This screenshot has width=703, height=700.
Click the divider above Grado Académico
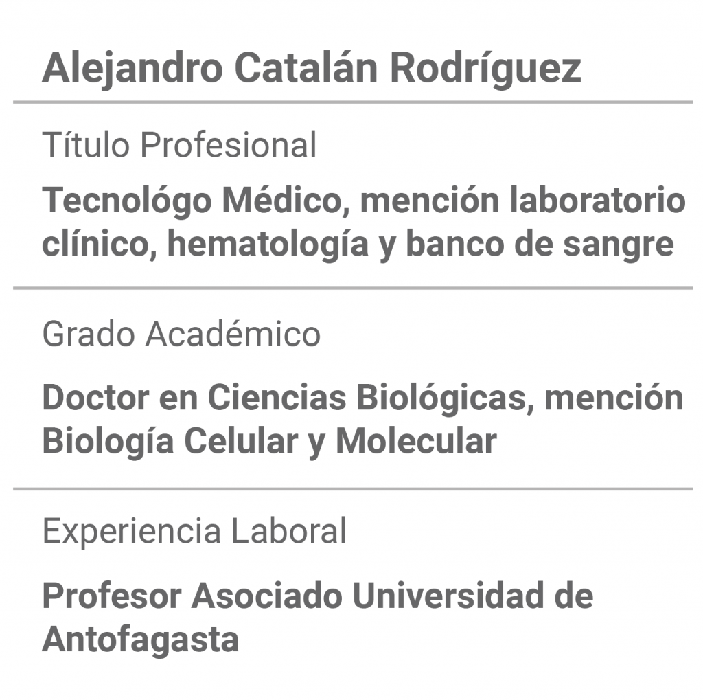pos(353,288)
